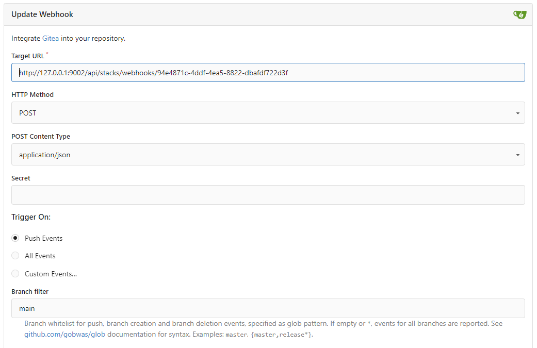Open the POST Content Type caret arrow
The image size is (537, 348).
[x=517, y=154]
